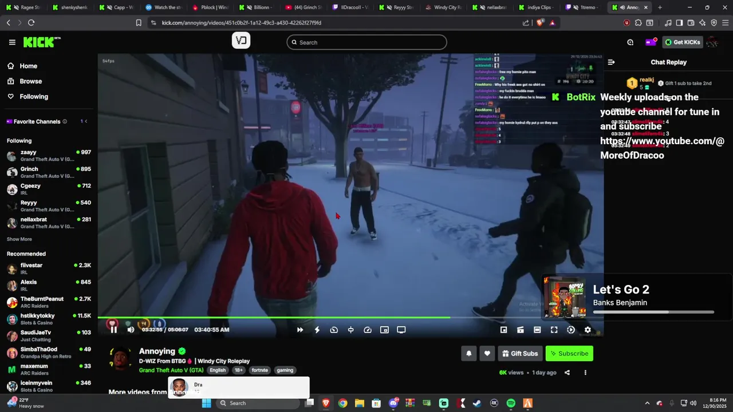Toggle autoplay control in the player
The image size is (733, 412).
tap(571, 330)
